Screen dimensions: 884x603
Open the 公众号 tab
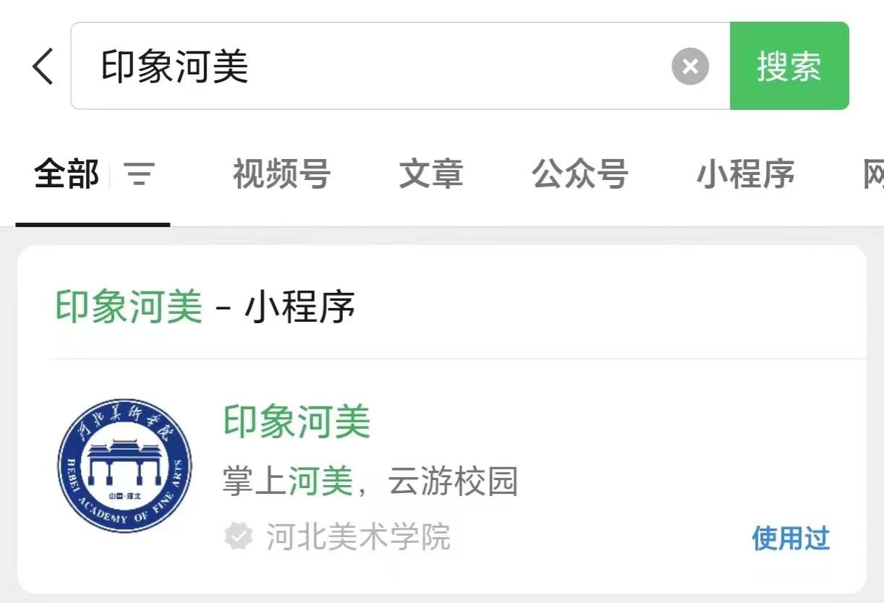580,174
